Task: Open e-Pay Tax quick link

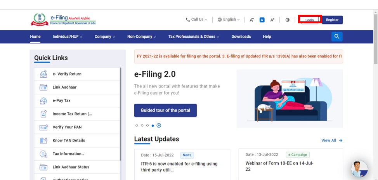Action: tap(61, 101)
